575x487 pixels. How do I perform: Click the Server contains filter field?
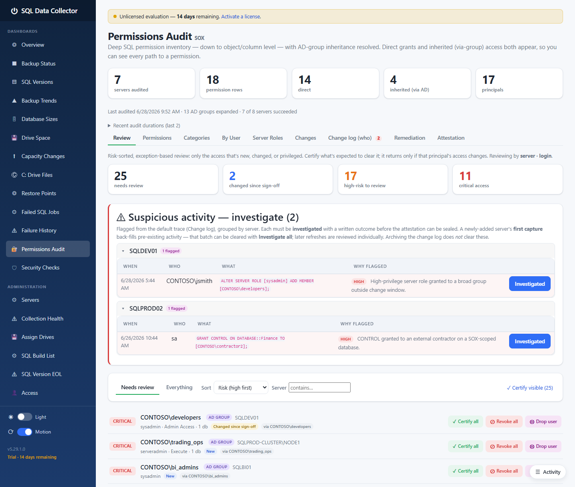coord(319,388)
